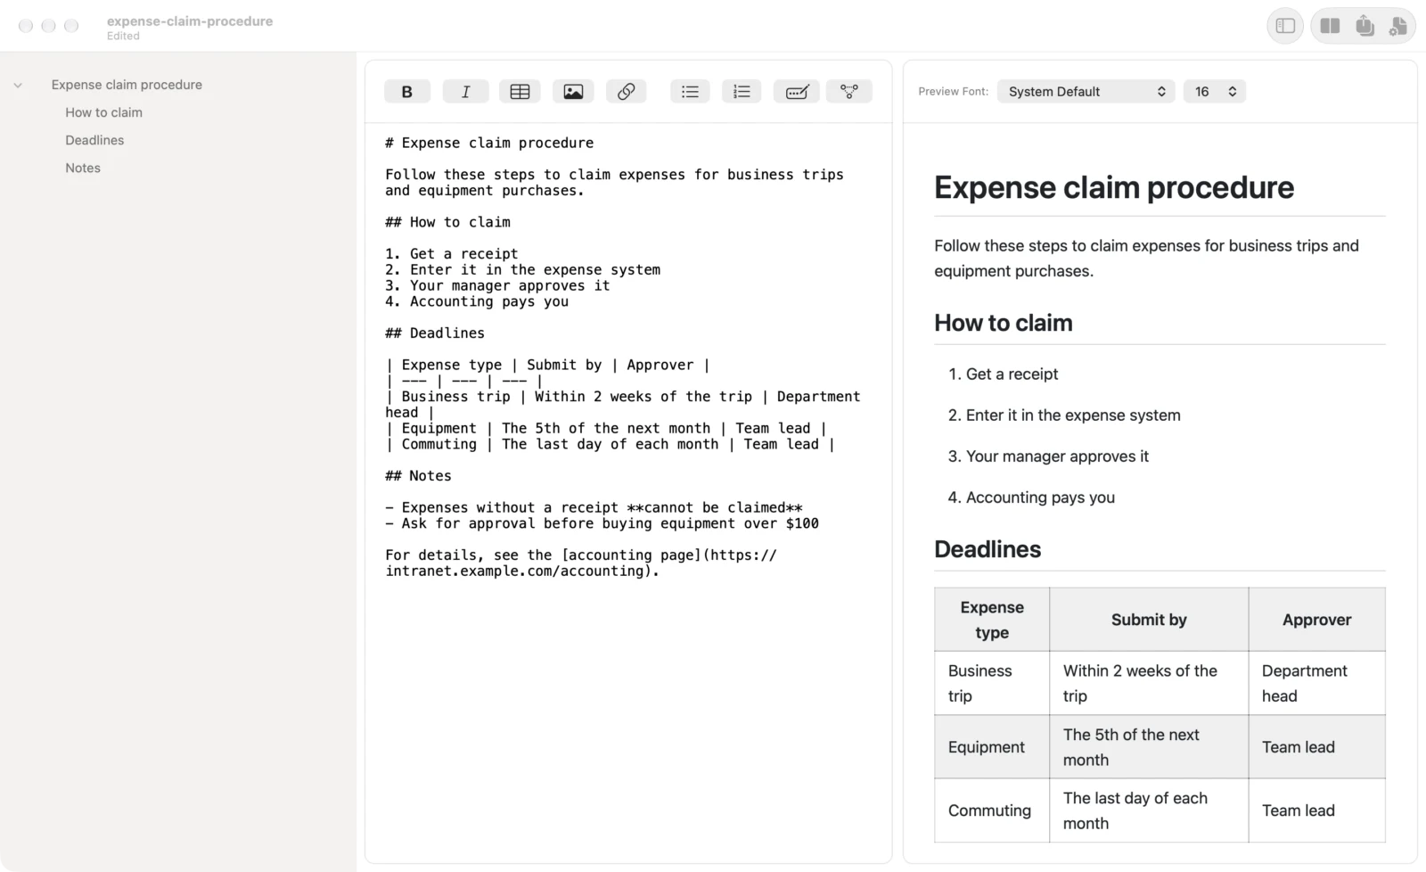Open the document settings gear icon
This screenshot has width=1426, height=872.
pos(1397,26)
